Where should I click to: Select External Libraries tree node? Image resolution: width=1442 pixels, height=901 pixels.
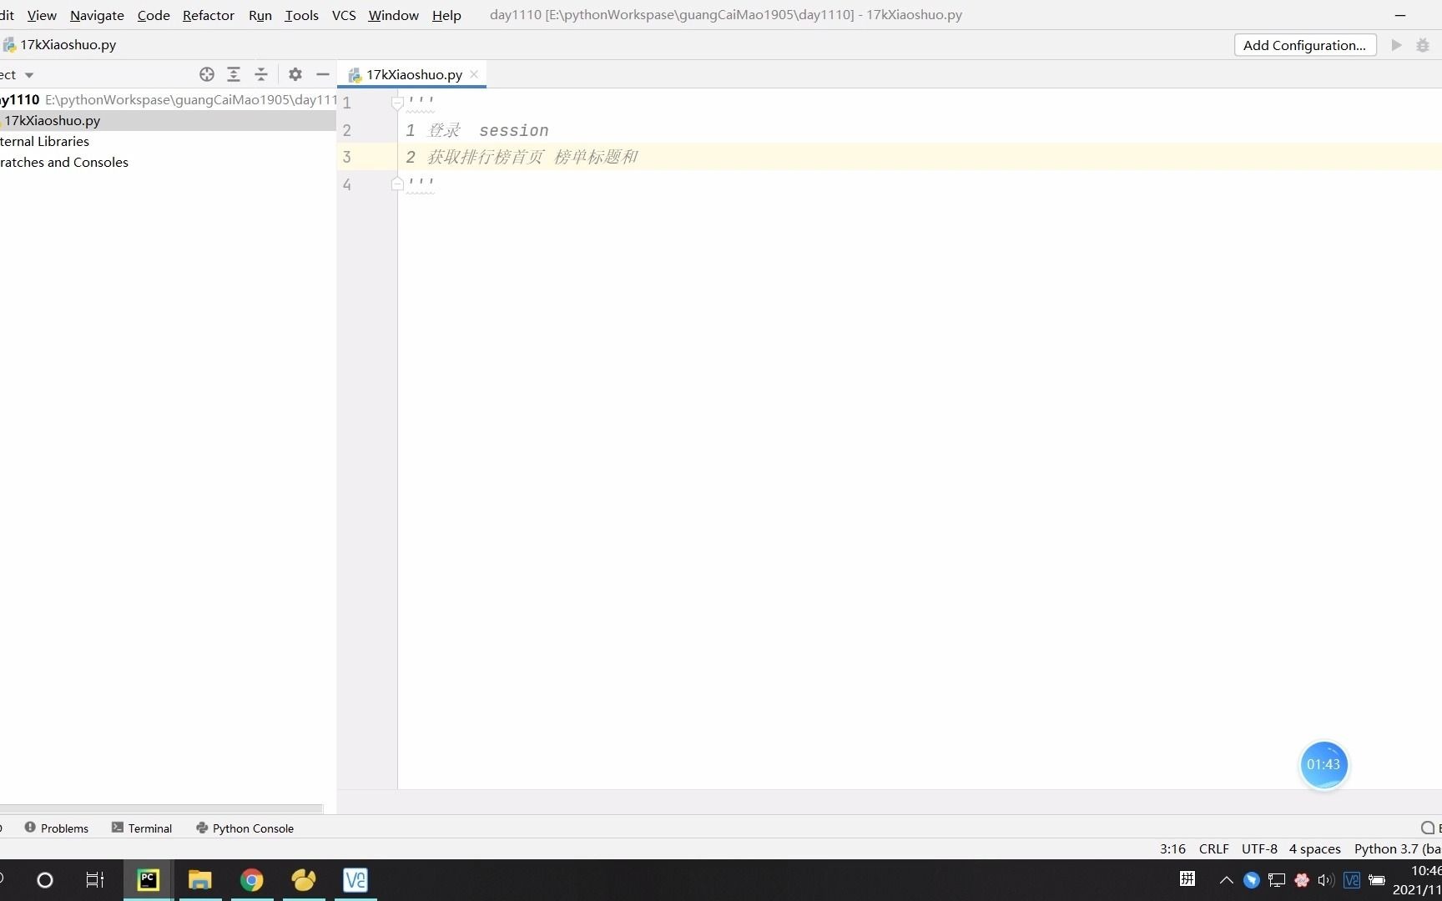[x=44, y=141]
